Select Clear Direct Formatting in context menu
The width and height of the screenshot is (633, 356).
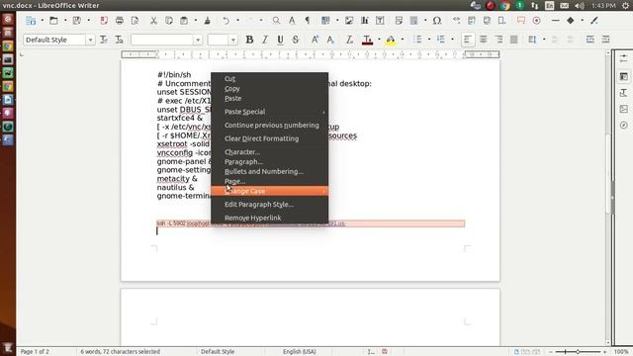tap(270, 138)
